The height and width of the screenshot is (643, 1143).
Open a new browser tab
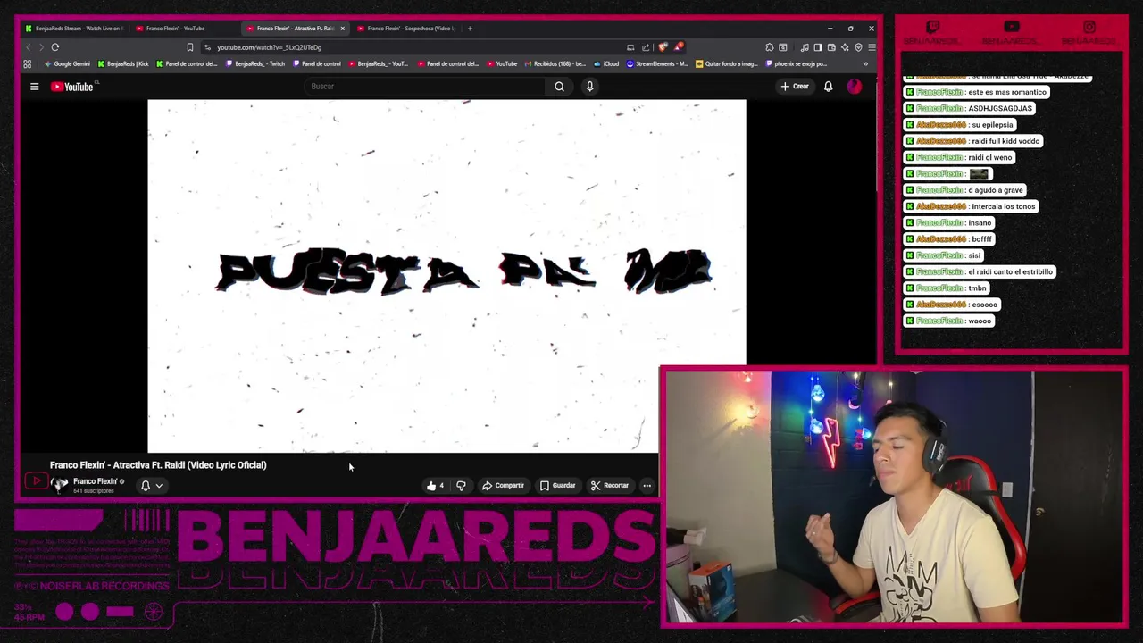(x=470, y=29)
